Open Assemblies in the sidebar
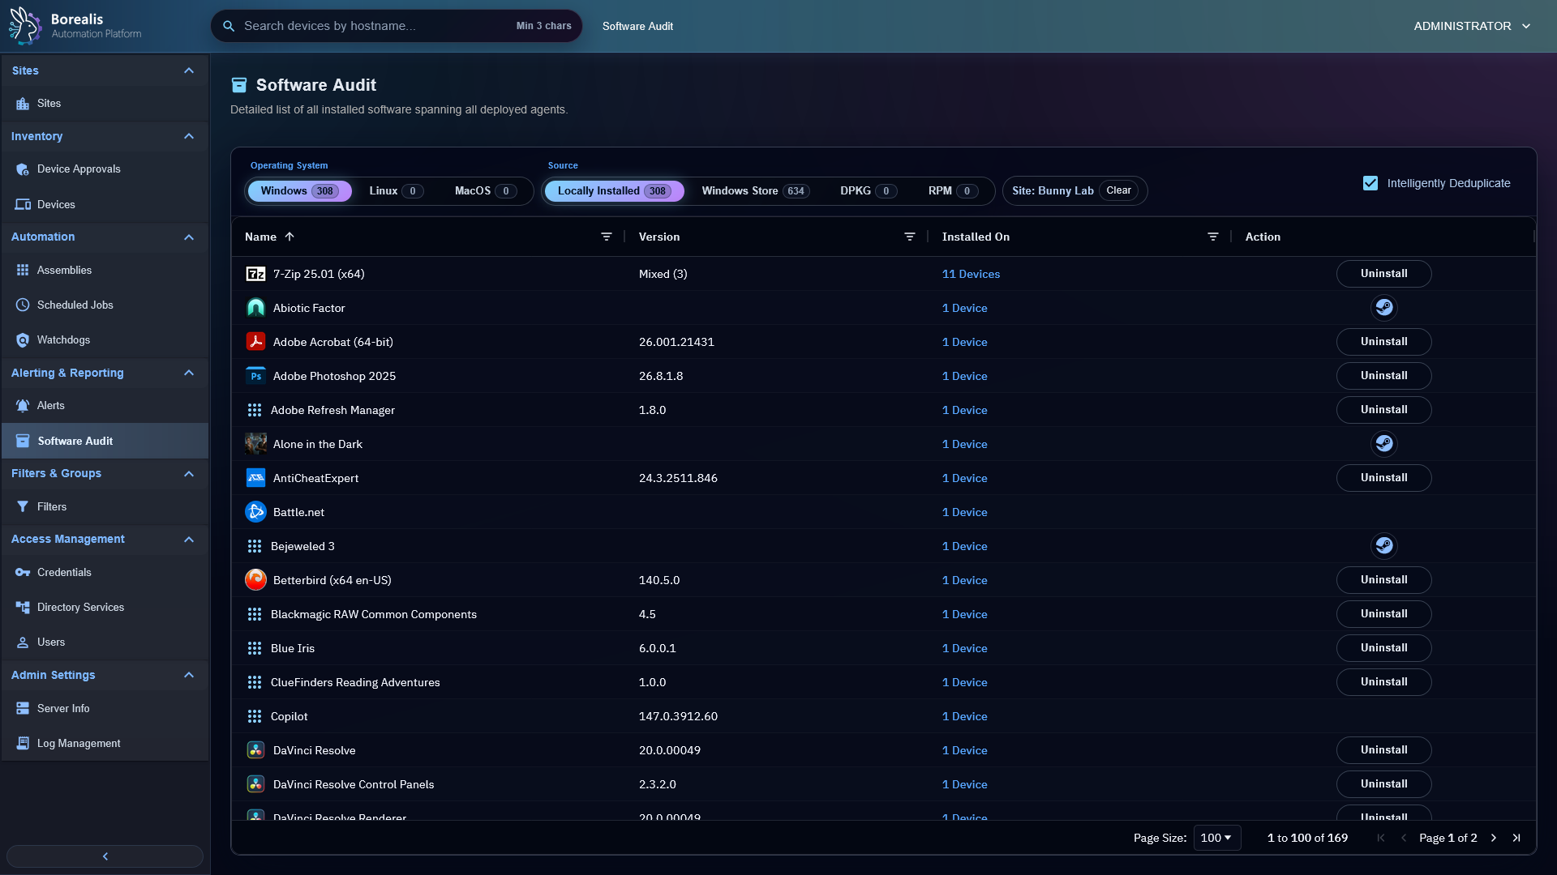The width and height of the screenshot is (1557, 875). click(x=105, y=270)
